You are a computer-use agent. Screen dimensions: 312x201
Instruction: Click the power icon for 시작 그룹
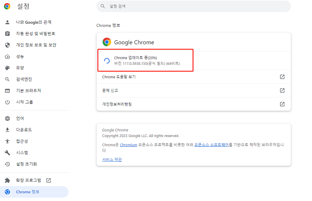7,102
